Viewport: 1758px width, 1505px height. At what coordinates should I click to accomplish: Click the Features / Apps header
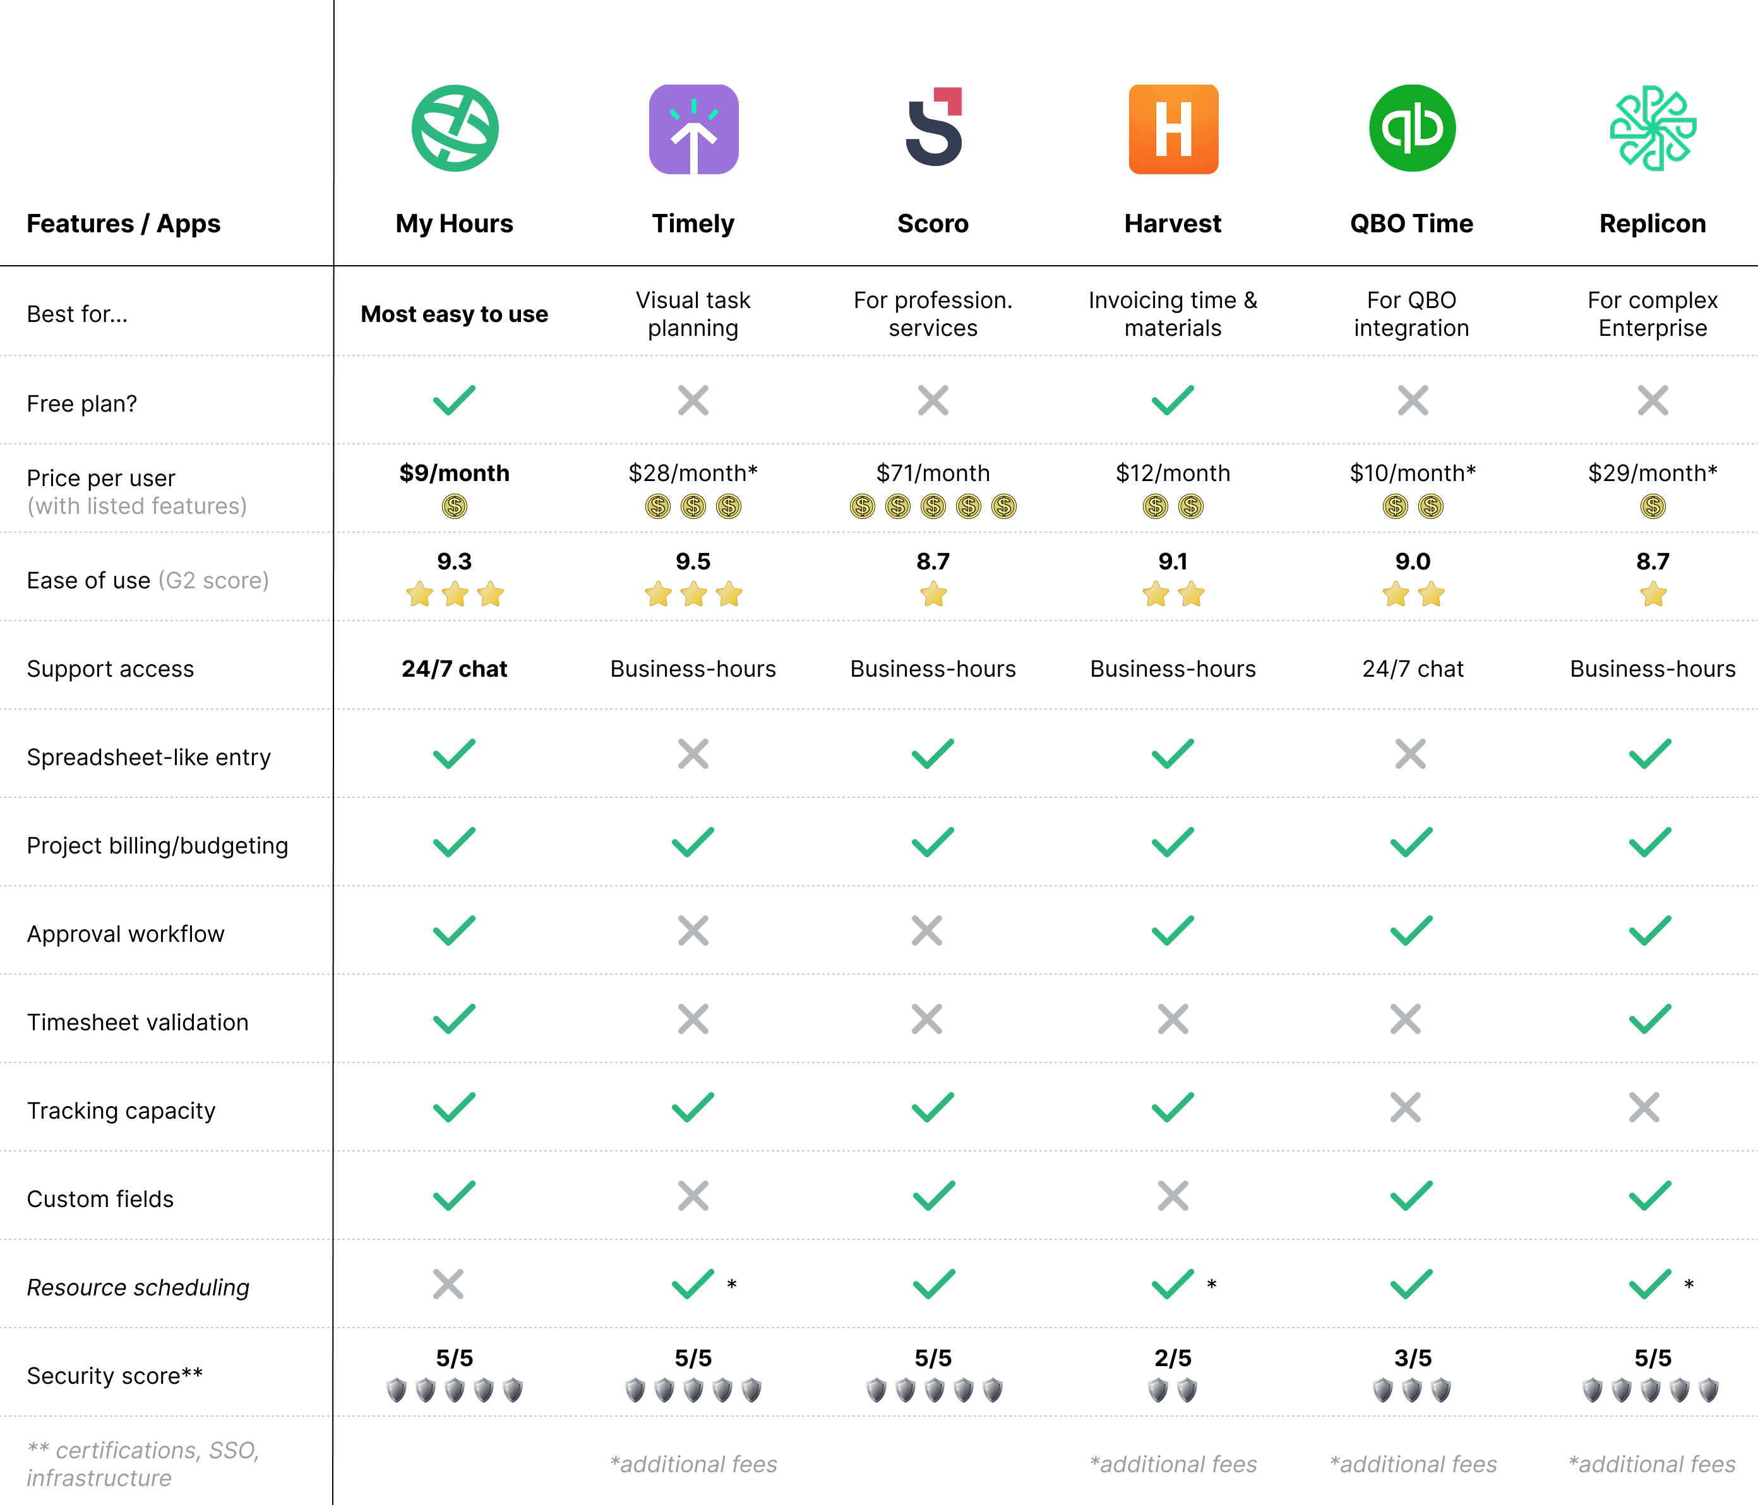tap(124, 223)
